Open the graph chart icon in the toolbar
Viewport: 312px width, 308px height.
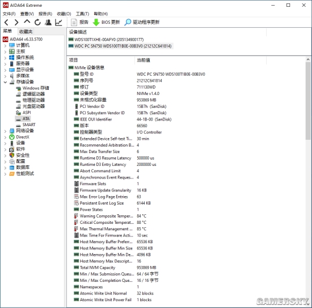click(58, 22)
